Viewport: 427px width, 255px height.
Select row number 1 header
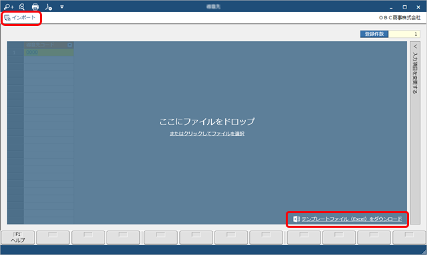[15, 52]
